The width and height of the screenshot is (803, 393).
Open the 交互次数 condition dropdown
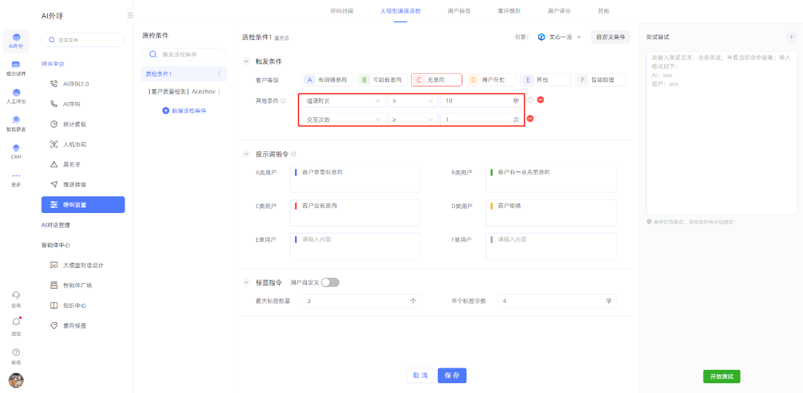342,120
